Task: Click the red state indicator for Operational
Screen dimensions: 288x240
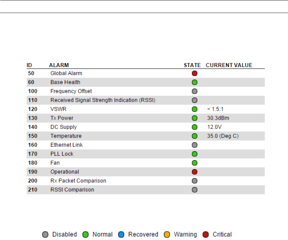Action: [x=194, y=172]
